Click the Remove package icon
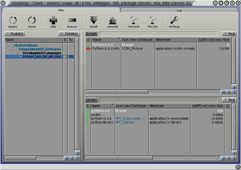This screenshot has width=241, height=170. (x=72, y=22)
